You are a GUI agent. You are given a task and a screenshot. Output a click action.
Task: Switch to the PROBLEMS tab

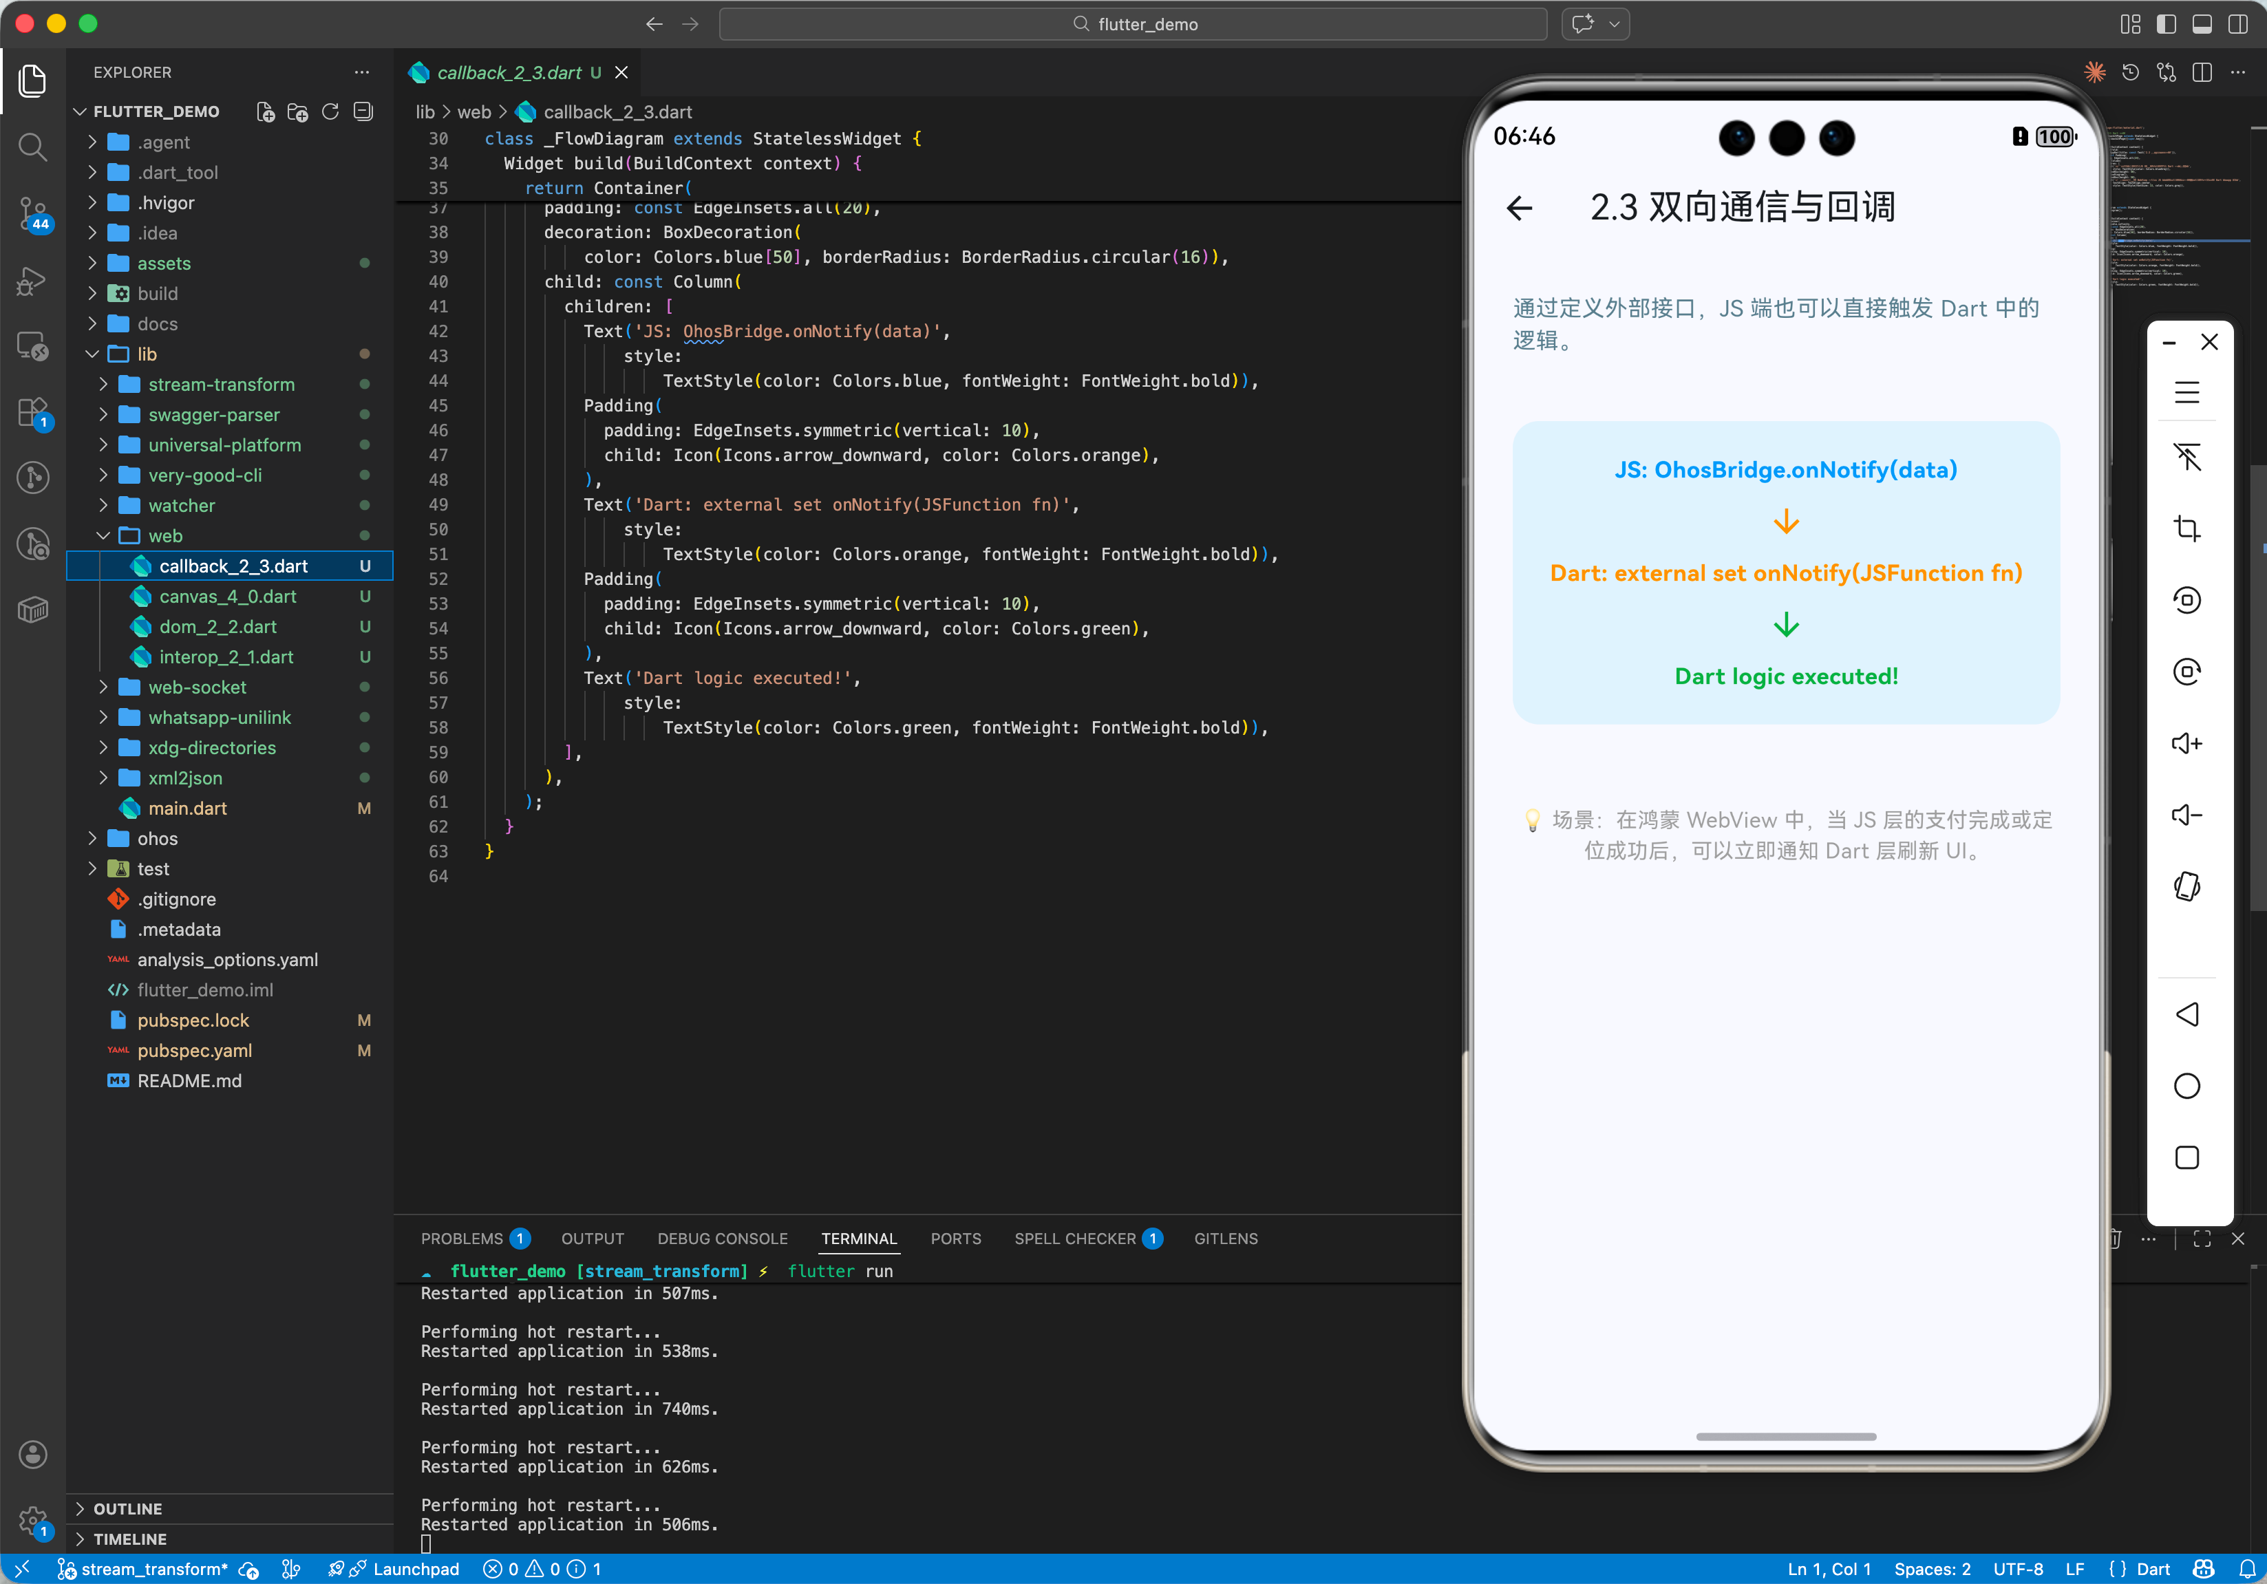point(461,1238)
